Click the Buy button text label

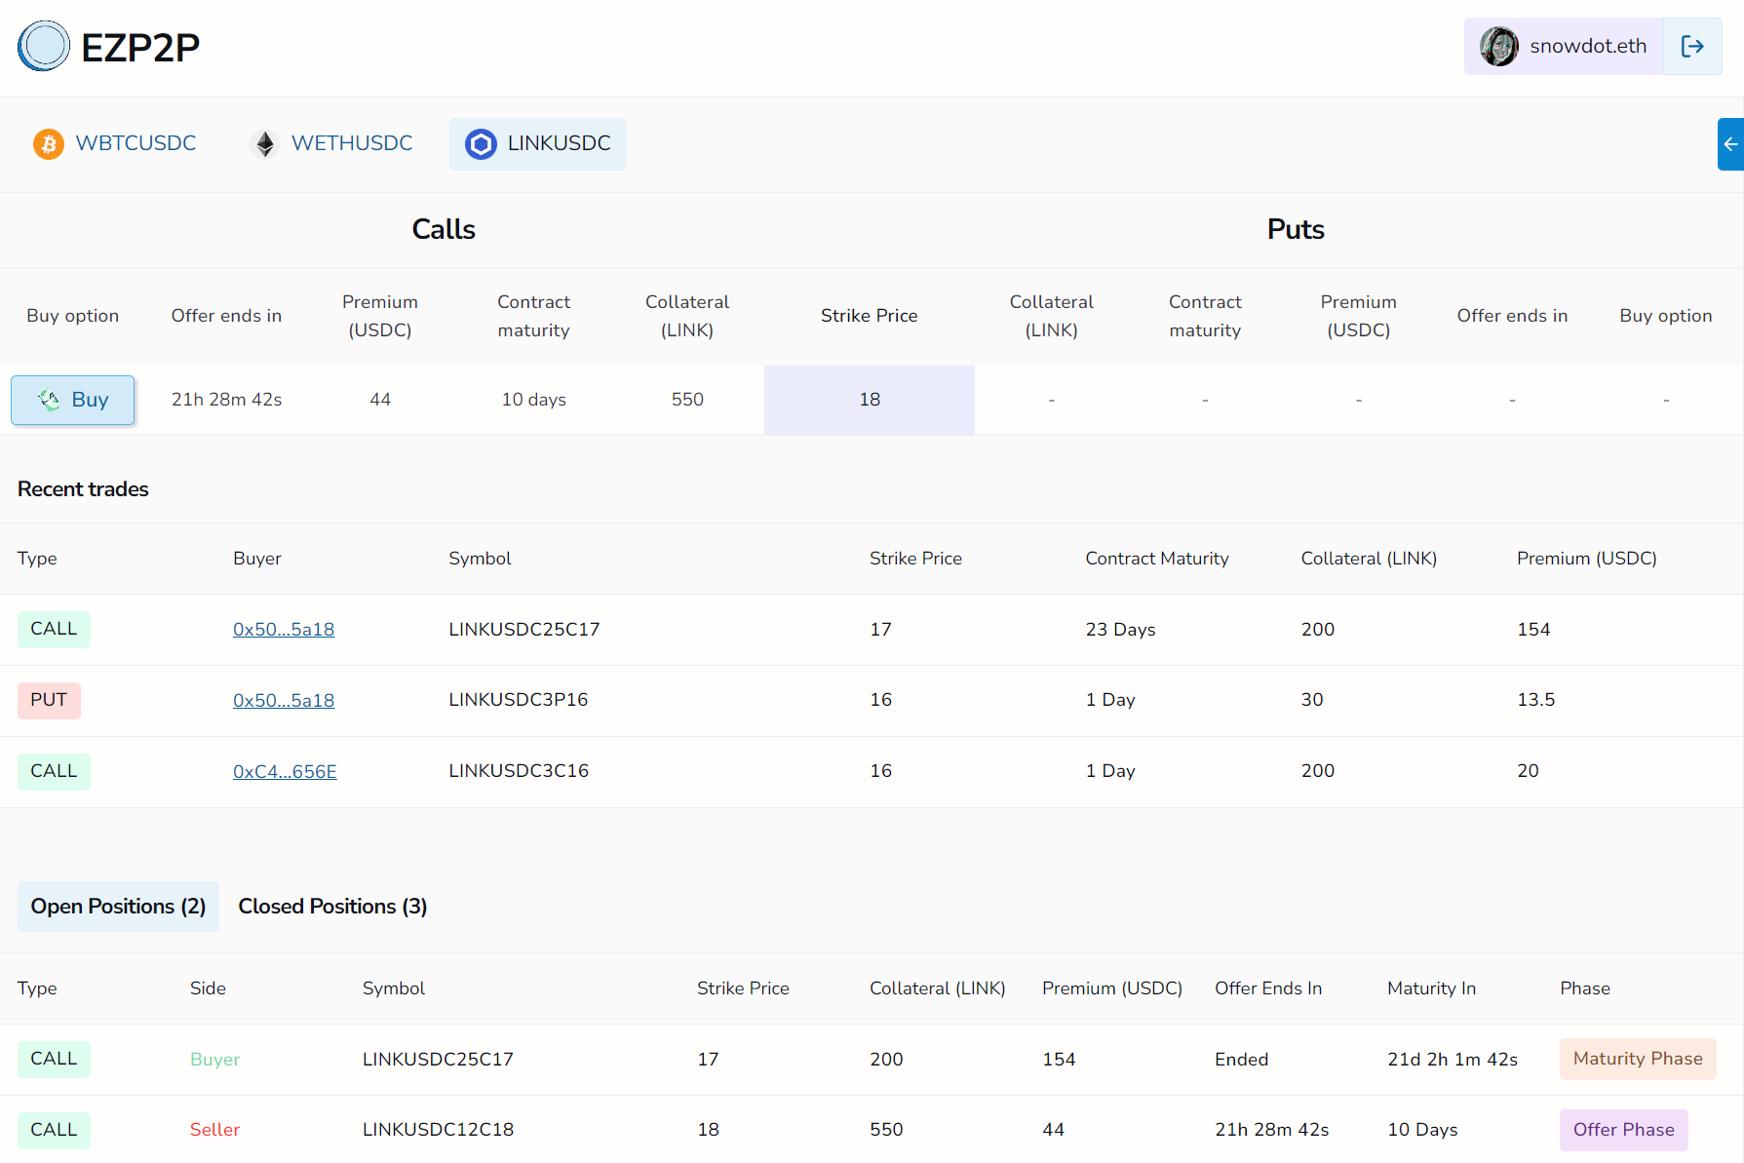pyautogui.click(x=90, y=400)
